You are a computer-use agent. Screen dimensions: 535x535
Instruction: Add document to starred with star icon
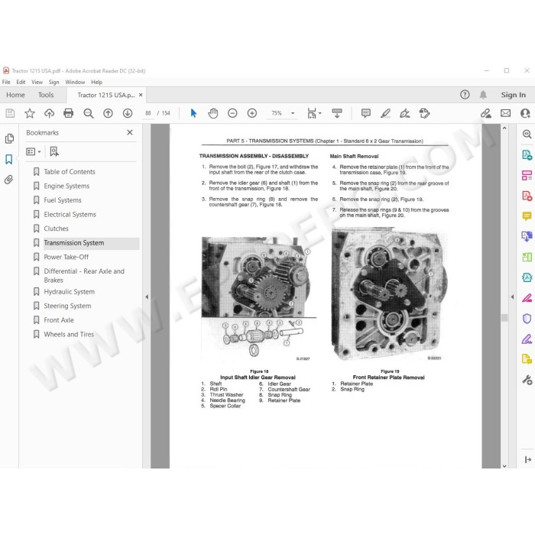pos(30,113)
